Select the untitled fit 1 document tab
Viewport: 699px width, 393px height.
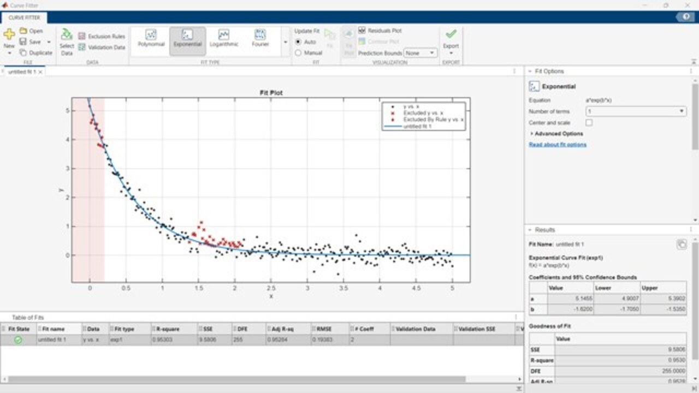(x=22, y=72)
